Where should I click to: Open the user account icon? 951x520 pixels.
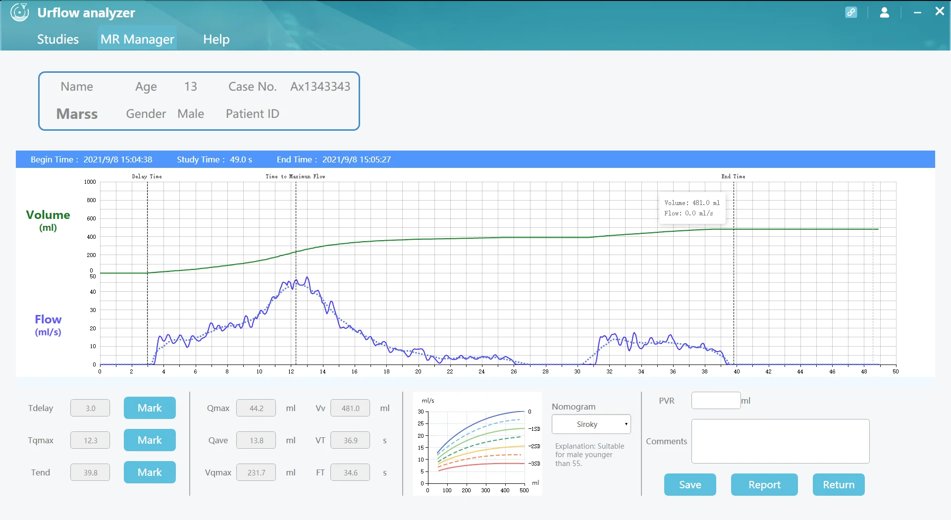pyautogui.click(x=885, y=12)
